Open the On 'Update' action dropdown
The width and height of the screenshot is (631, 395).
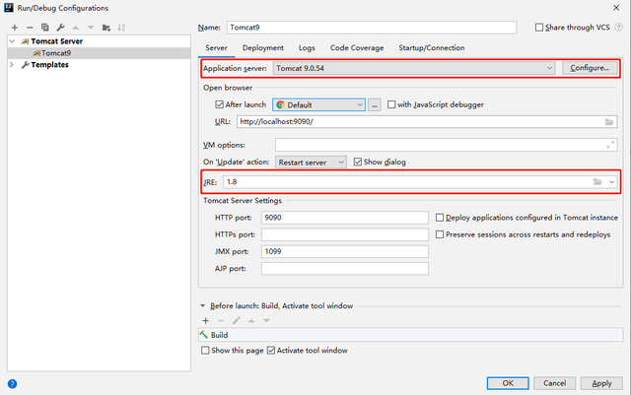pos(340,162)
